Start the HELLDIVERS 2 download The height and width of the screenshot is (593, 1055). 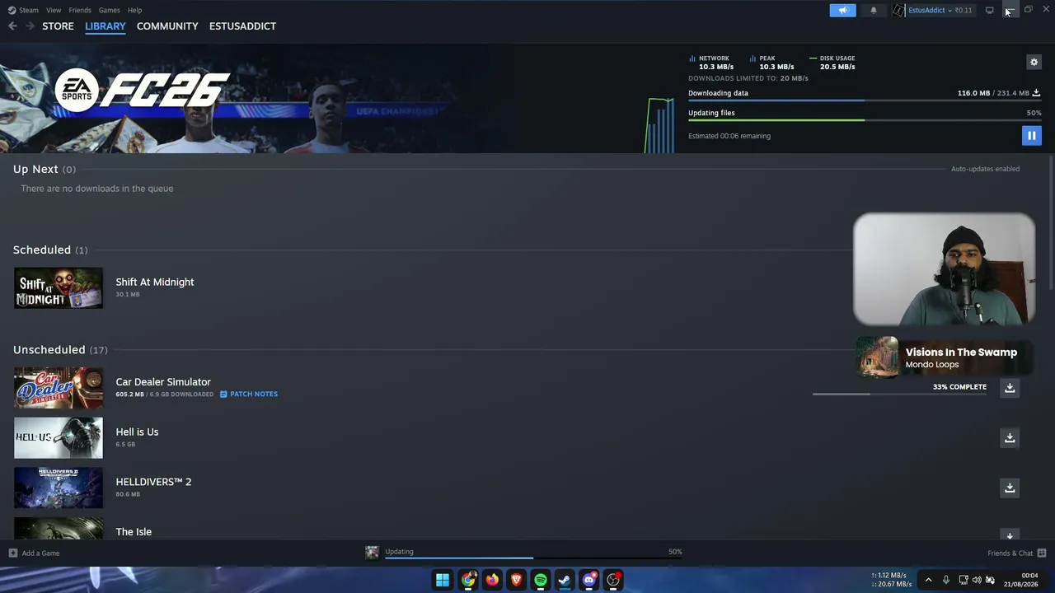[x=1010, y=488]
